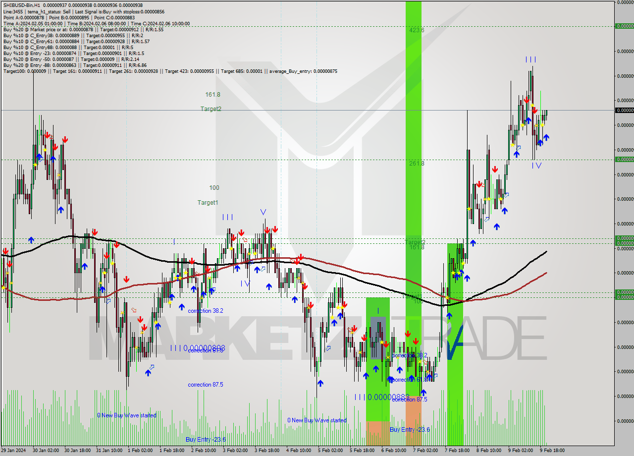Click the 'Buy %10 @ C_Entry61' line
This screenshot has width=634, height=456.
tap(76, 41)
